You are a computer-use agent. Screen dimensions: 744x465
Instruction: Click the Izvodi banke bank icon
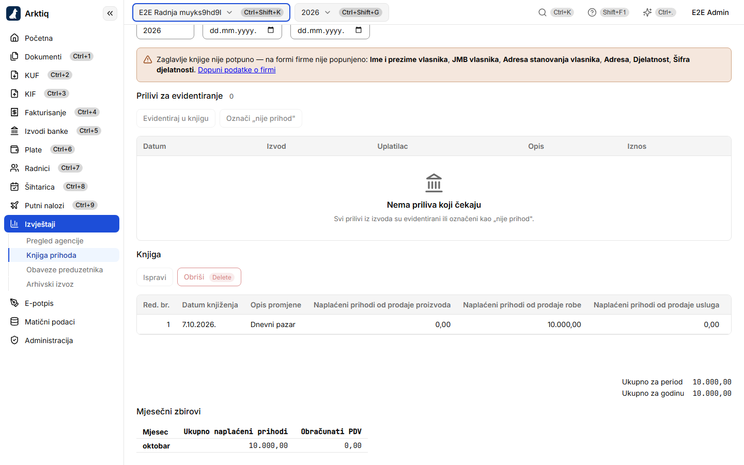[x=14, y=131]
